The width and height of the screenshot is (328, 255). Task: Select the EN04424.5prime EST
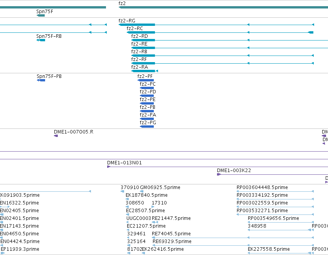tap(2, 245)
